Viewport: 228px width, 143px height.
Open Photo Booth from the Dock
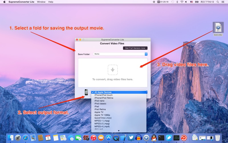86,138
